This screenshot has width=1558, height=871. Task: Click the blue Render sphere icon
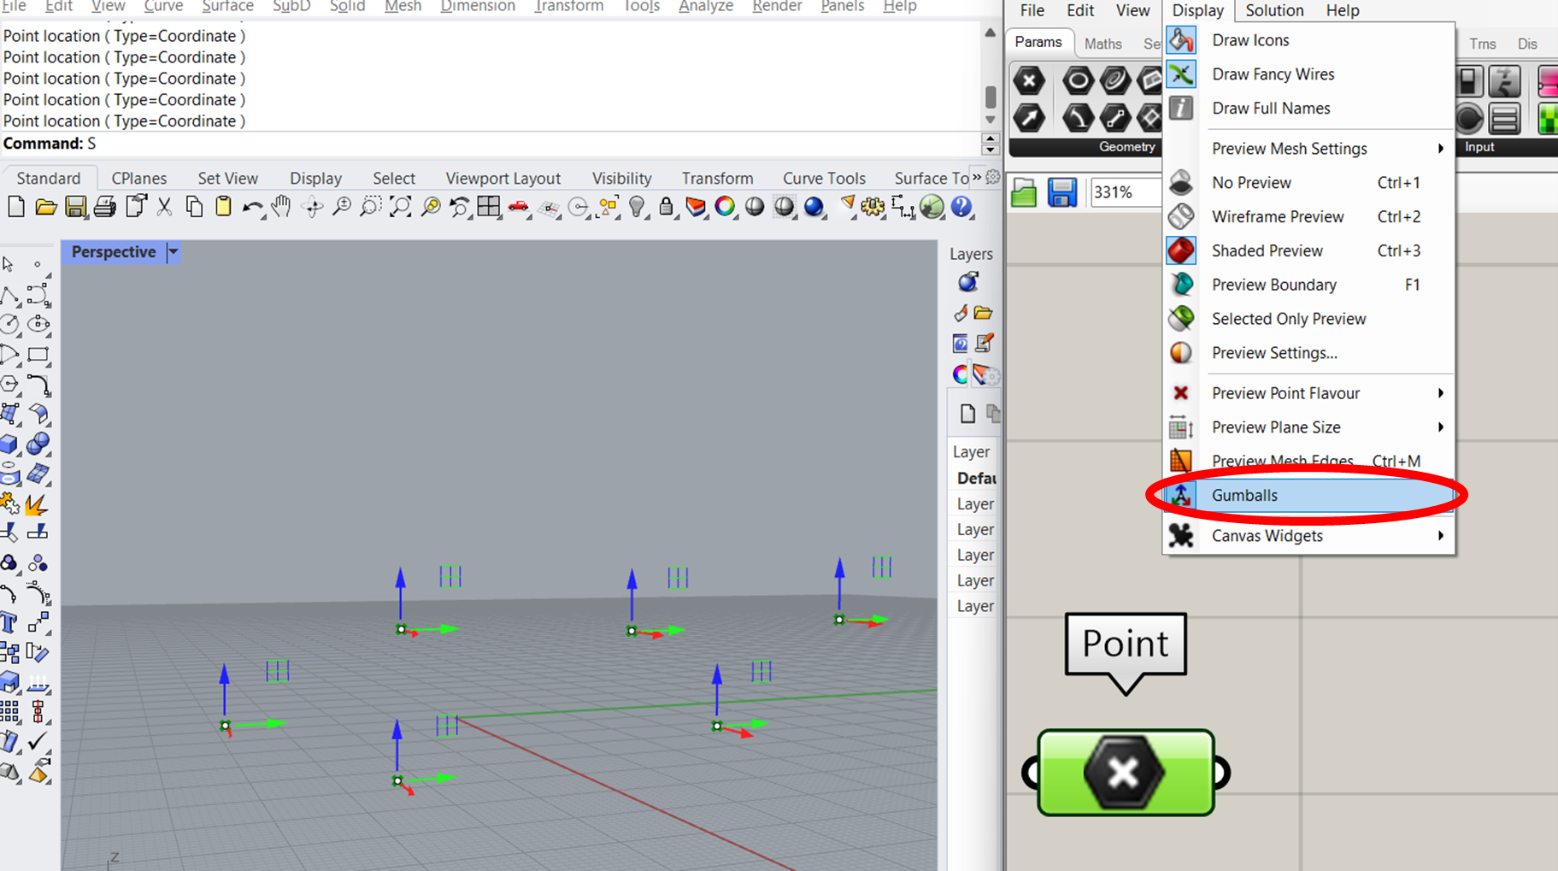coord(814,207)
